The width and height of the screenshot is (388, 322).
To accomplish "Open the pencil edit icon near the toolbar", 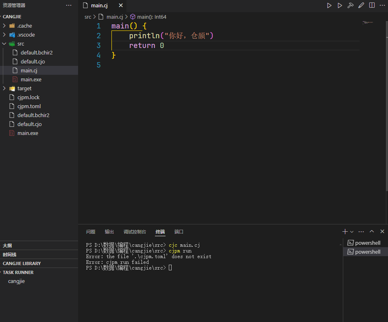I will click(x=361, y=5).
